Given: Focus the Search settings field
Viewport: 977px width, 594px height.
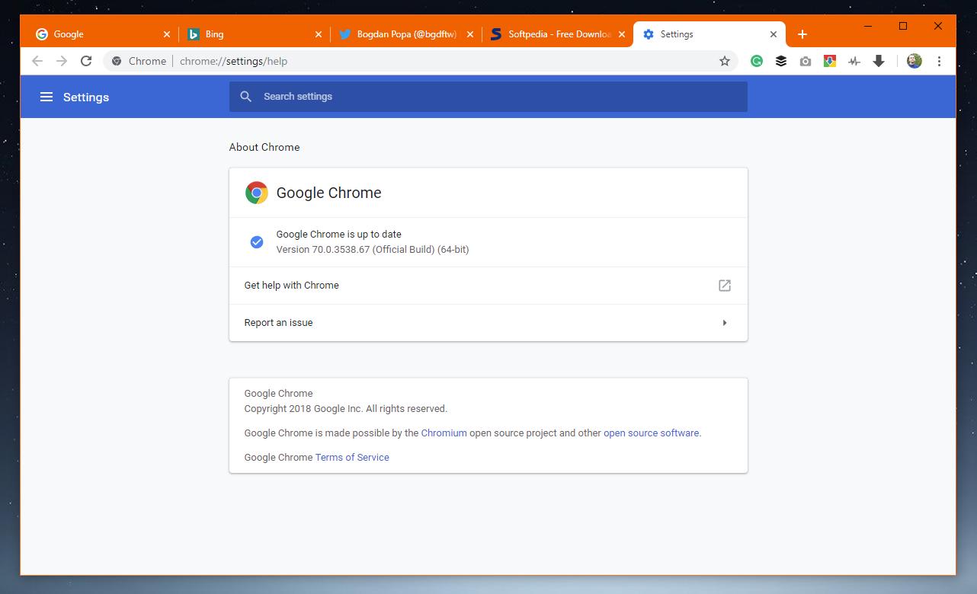Looking at the screenshot, I should tap(488, 97).
